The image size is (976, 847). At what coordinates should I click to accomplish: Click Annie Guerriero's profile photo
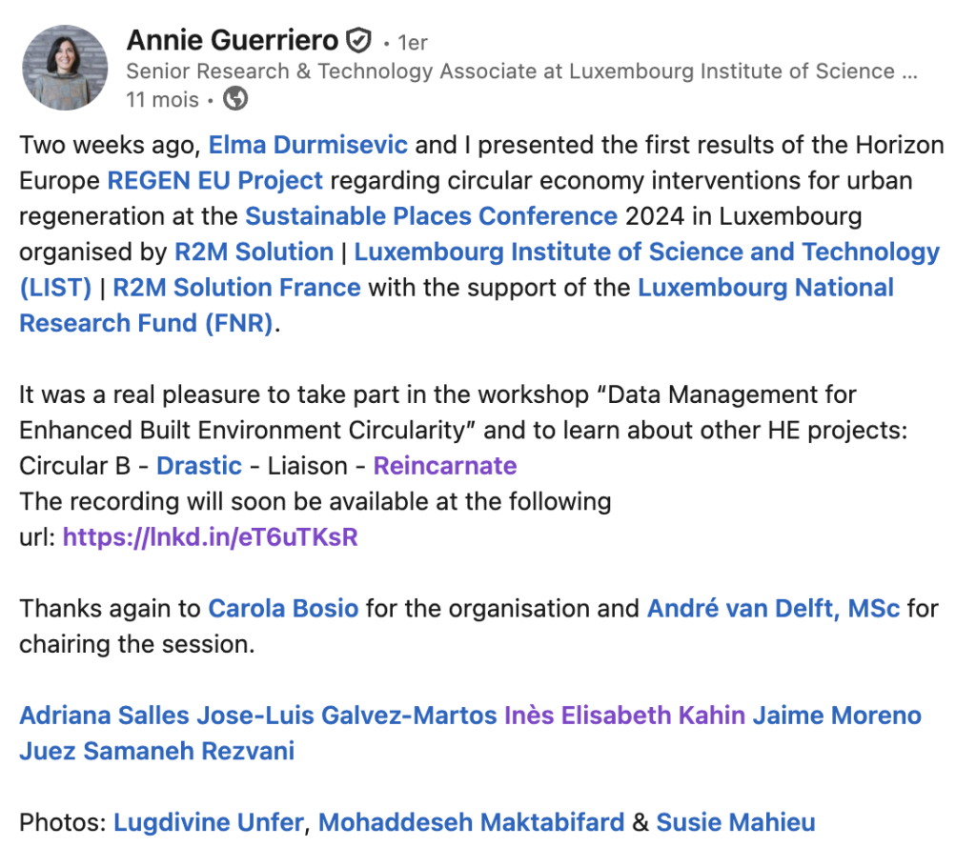65,68
